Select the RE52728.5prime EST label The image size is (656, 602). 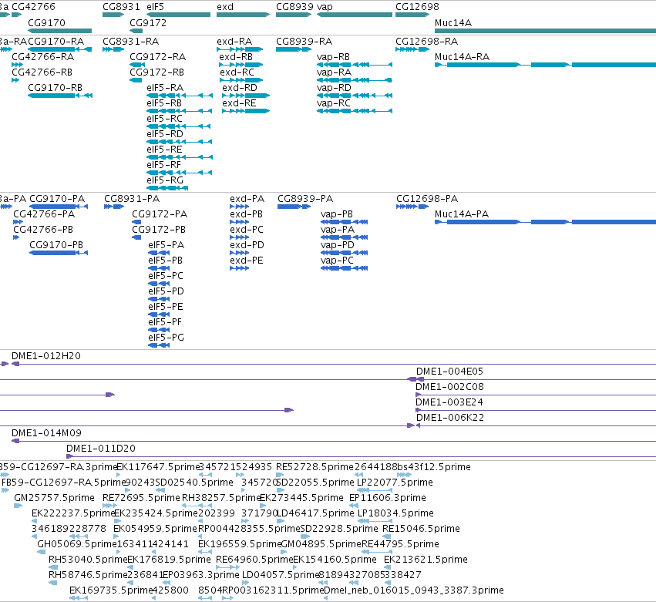pos(315,467)
